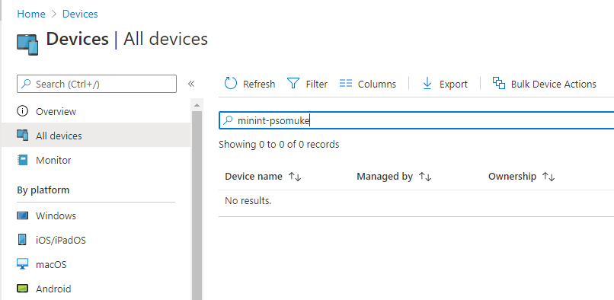Open the macOS platform entry
The width and height of the screenshot is (614, 300).
pos(96,264)
